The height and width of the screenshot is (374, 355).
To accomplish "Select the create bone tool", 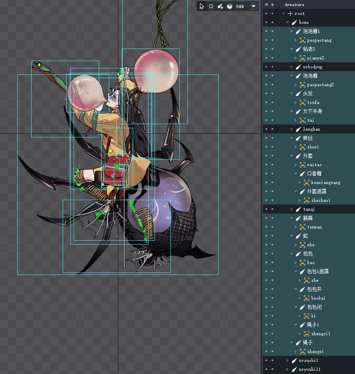I will pos(220,6).
